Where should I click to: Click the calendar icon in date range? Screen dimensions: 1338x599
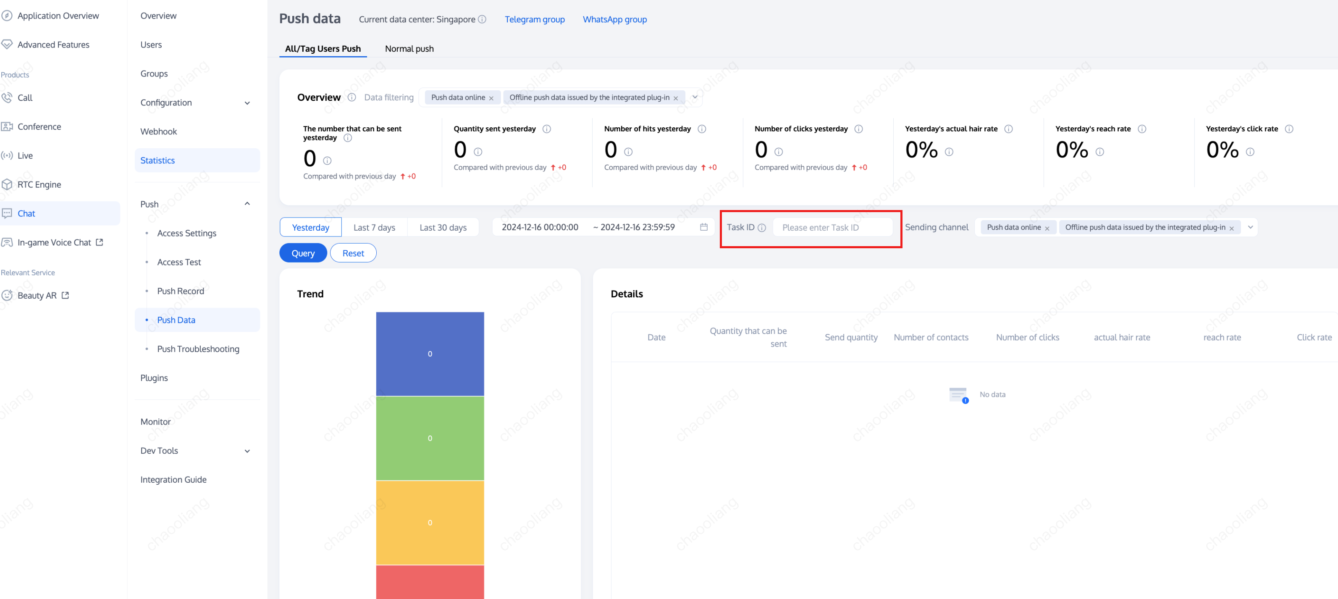pos(703,227)
